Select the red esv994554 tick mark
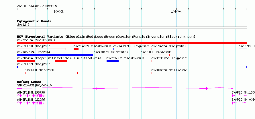255x119 pixels. point(152,49)
